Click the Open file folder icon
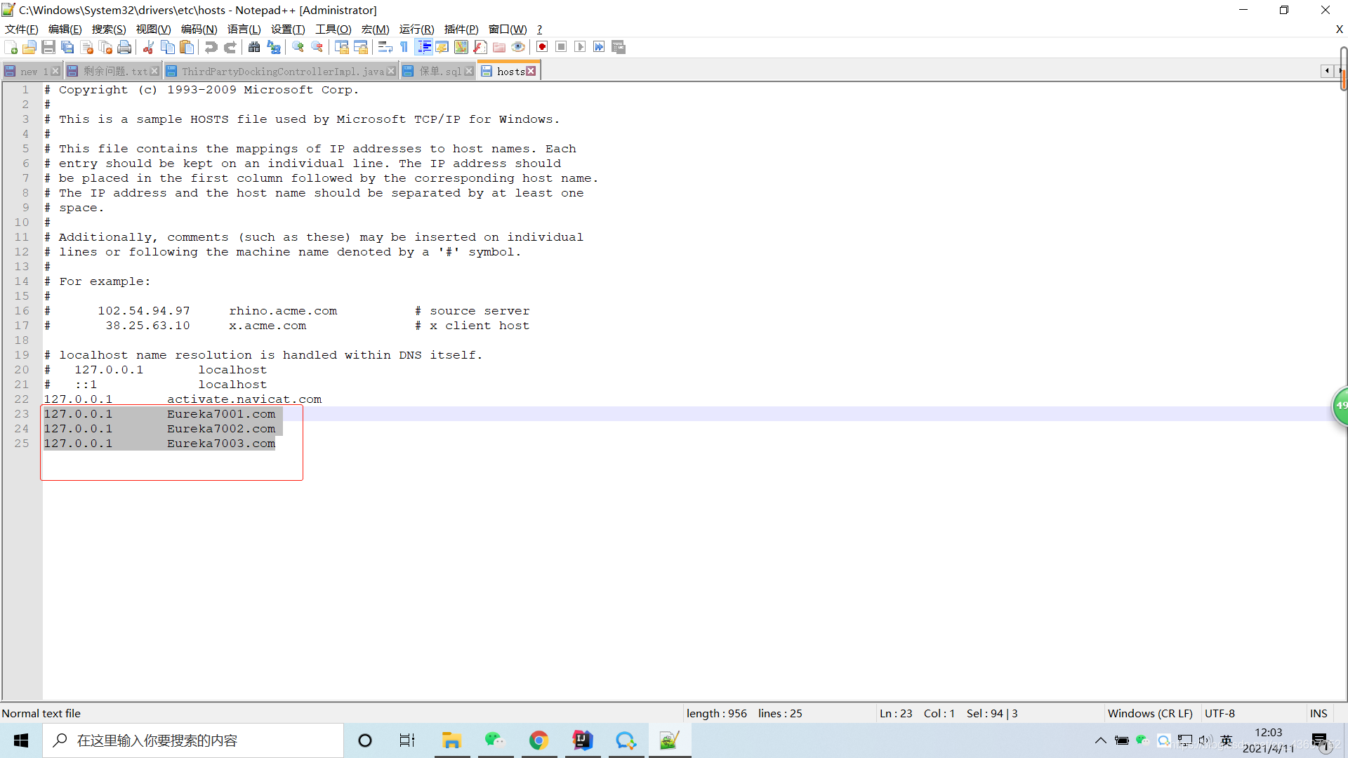The image size is (1348, 758). click(29, 47)
